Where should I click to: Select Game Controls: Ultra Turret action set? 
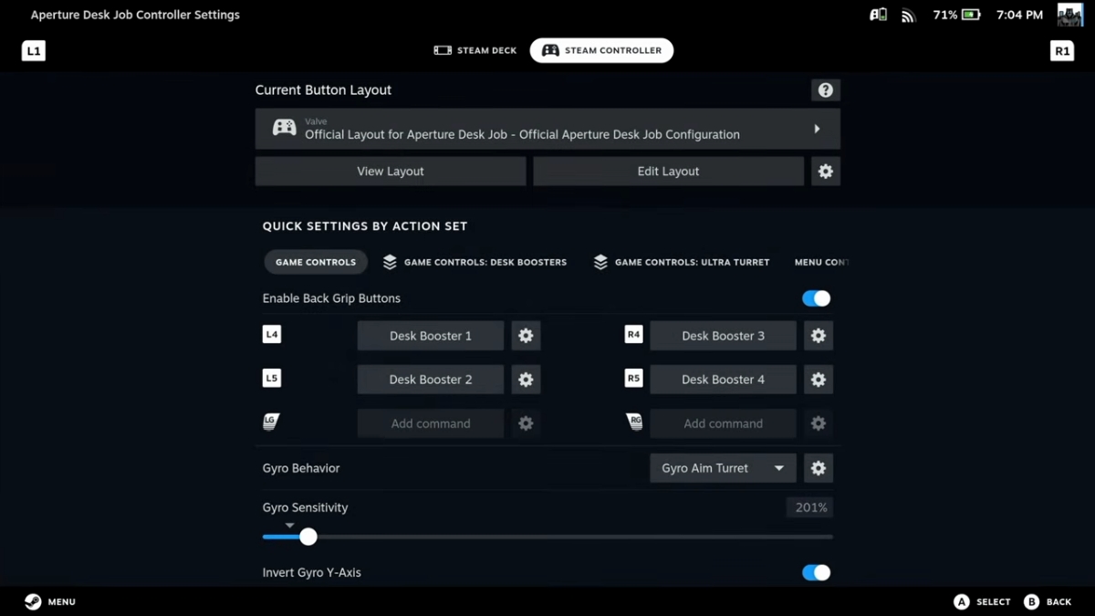point(681,262)
